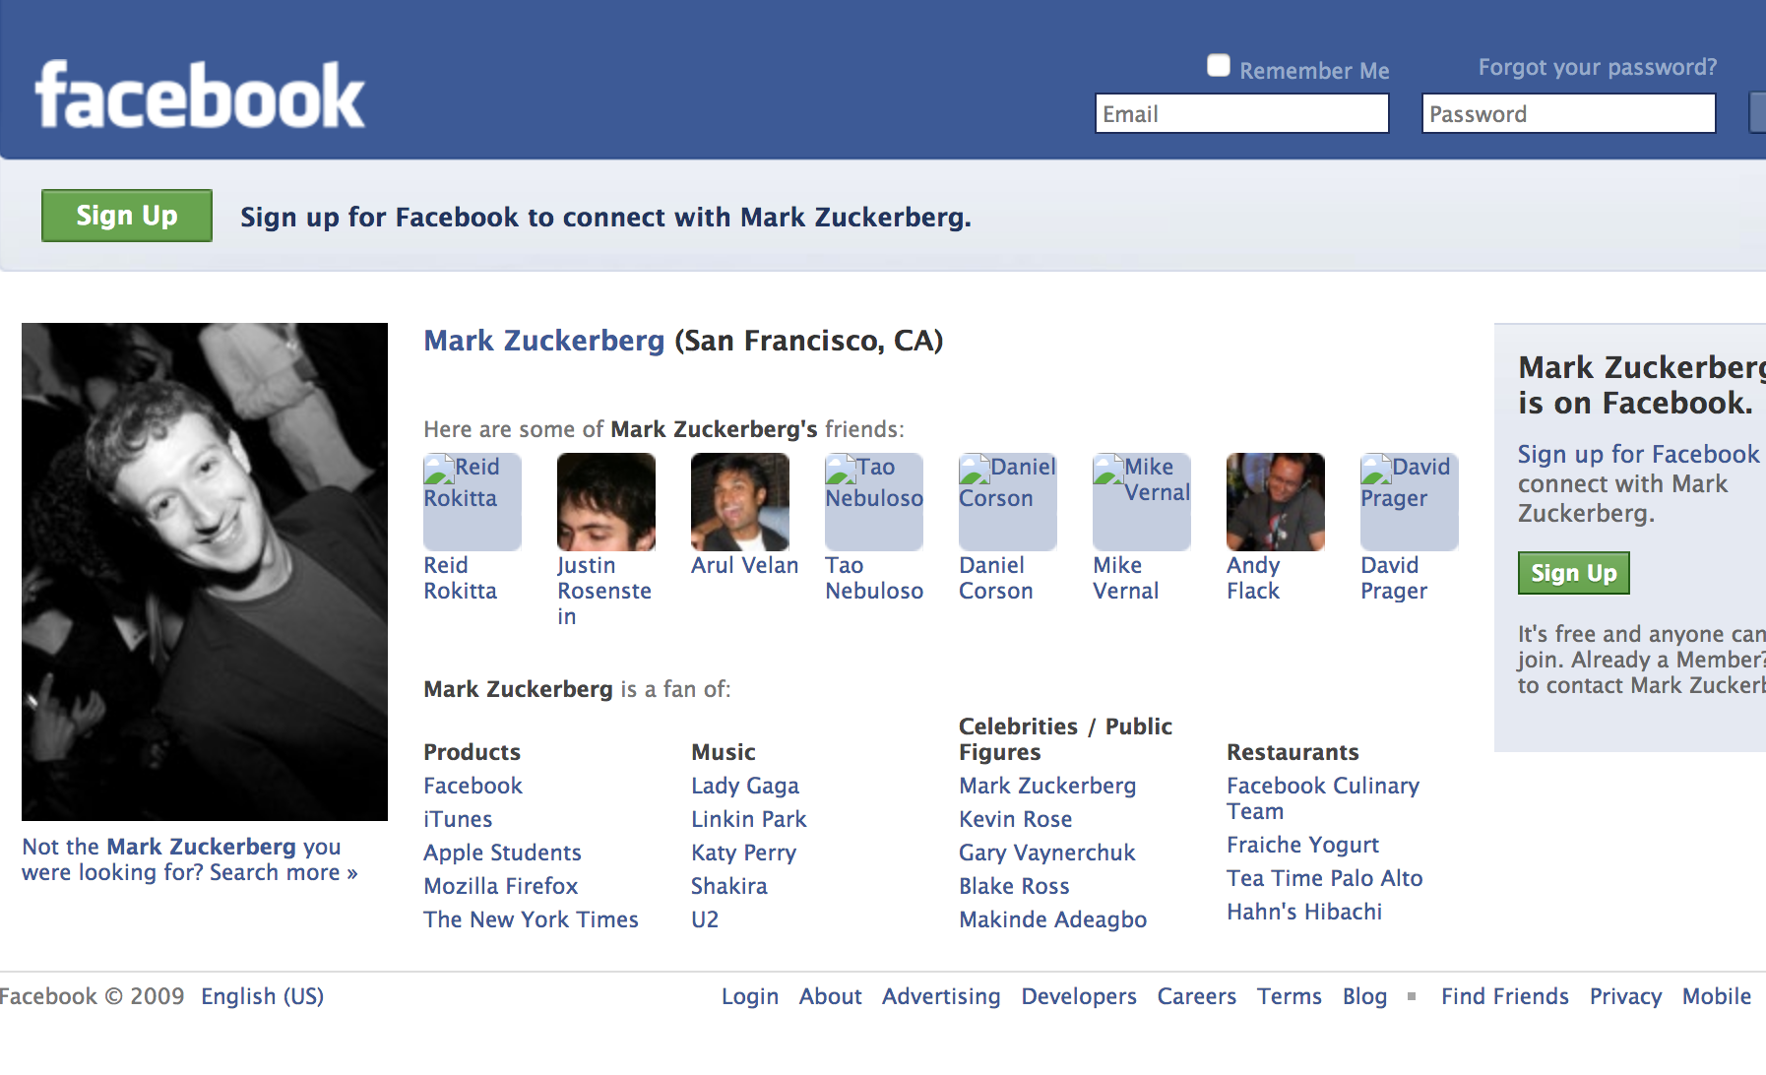Open the Careers footer link

click(1196, 996)
